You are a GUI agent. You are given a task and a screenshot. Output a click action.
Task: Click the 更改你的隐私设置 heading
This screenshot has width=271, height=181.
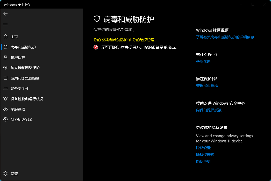click(211, 128)
